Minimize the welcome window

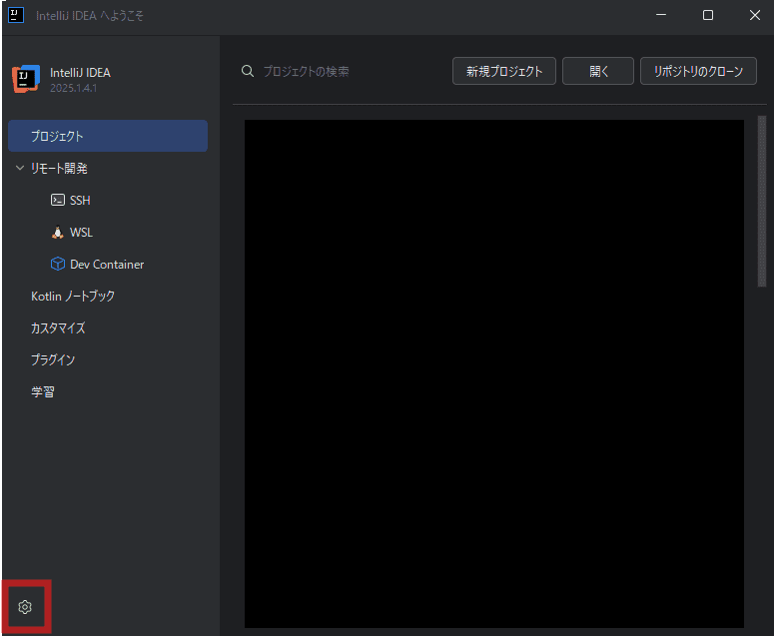[661, 15]
